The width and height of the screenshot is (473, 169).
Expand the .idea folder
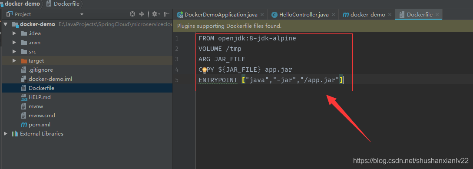tap(14, 33)
